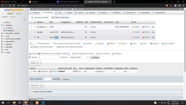The width and height of the screenshot is (186, 105).
Task: Open the Exportar tab
Action: click(91, 13)
